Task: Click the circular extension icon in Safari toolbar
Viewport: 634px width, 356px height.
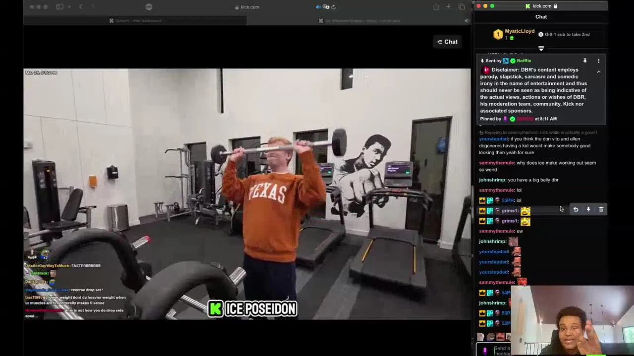Action: (x=149, y=7)
